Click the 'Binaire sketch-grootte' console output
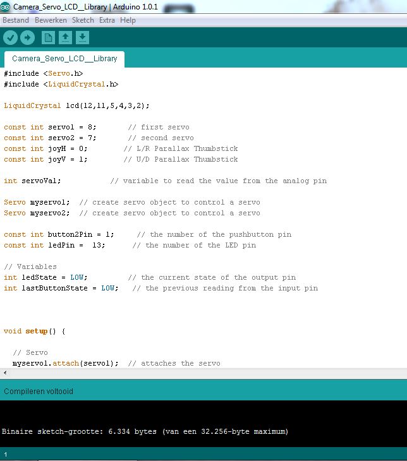Image resolution: width=407 pixels, height=461 pixels. coord(145,431)
